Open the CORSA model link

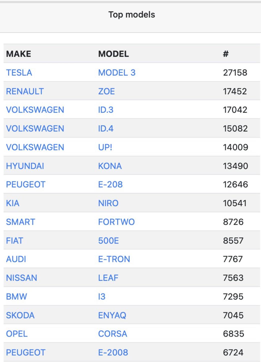tap(112, 334)
